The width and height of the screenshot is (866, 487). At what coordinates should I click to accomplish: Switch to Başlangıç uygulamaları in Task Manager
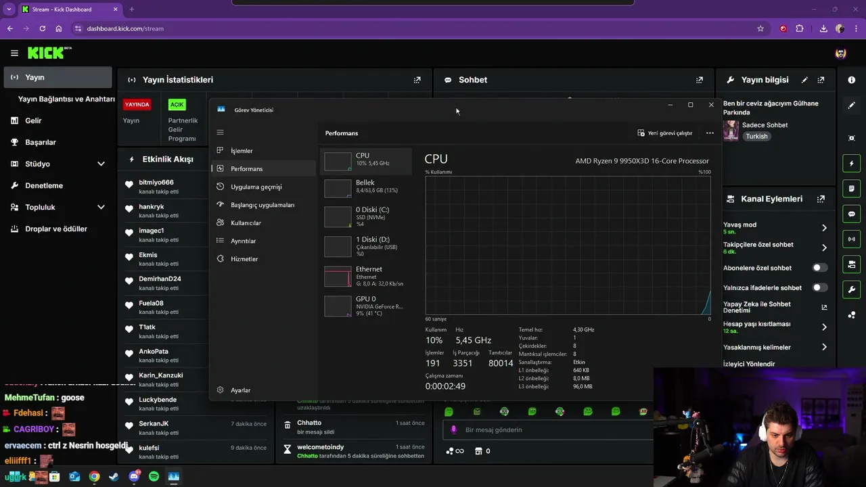point(263,205)
